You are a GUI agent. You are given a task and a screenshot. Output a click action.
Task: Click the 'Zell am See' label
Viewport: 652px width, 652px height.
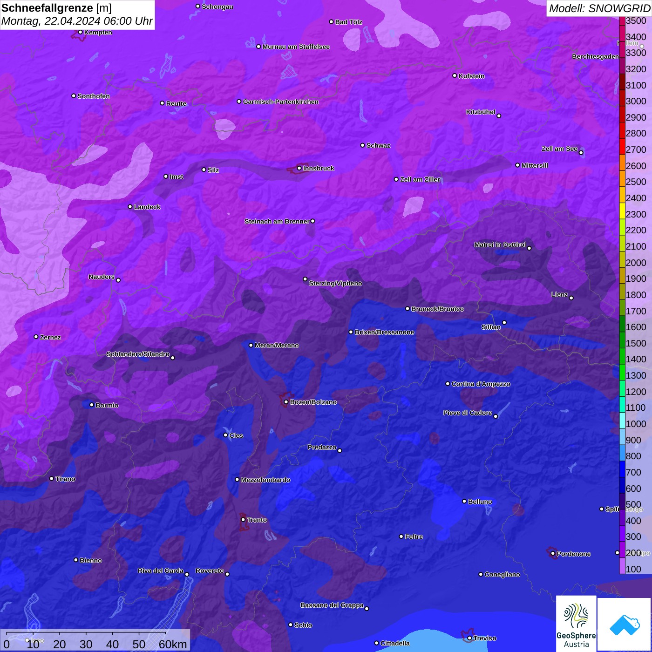tap(559, 149)
